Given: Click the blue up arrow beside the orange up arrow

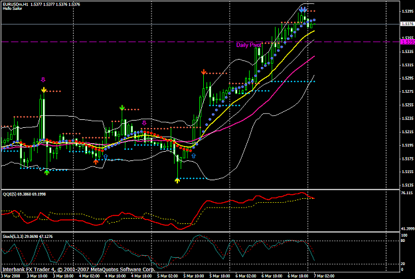Looking at the screenshot, I should coord(106,157).
